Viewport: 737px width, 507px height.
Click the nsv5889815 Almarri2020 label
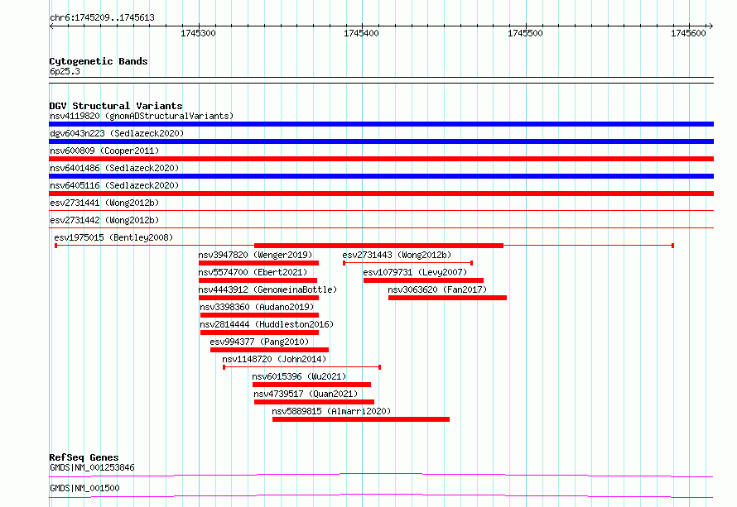click(331, 411)
